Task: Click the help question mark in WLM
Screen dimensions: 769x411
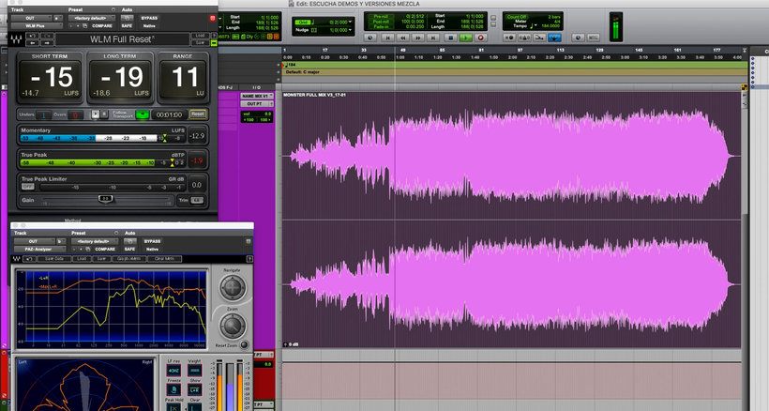Action: pyautogui.click(x=214, y=36)
